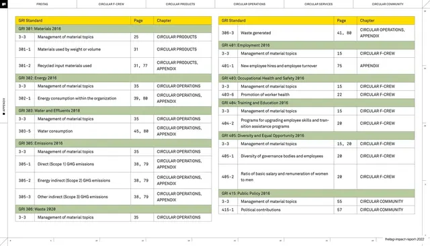Click the vertical APPENDIX side label
The image size is (430, 246).
point(4,106)
